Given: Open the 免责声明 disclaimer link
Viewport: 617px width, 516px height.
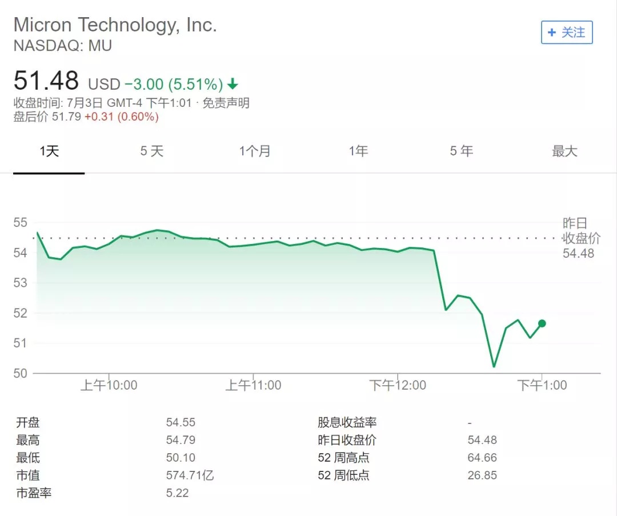Looking at the screenshot, I should click(226, 103).
